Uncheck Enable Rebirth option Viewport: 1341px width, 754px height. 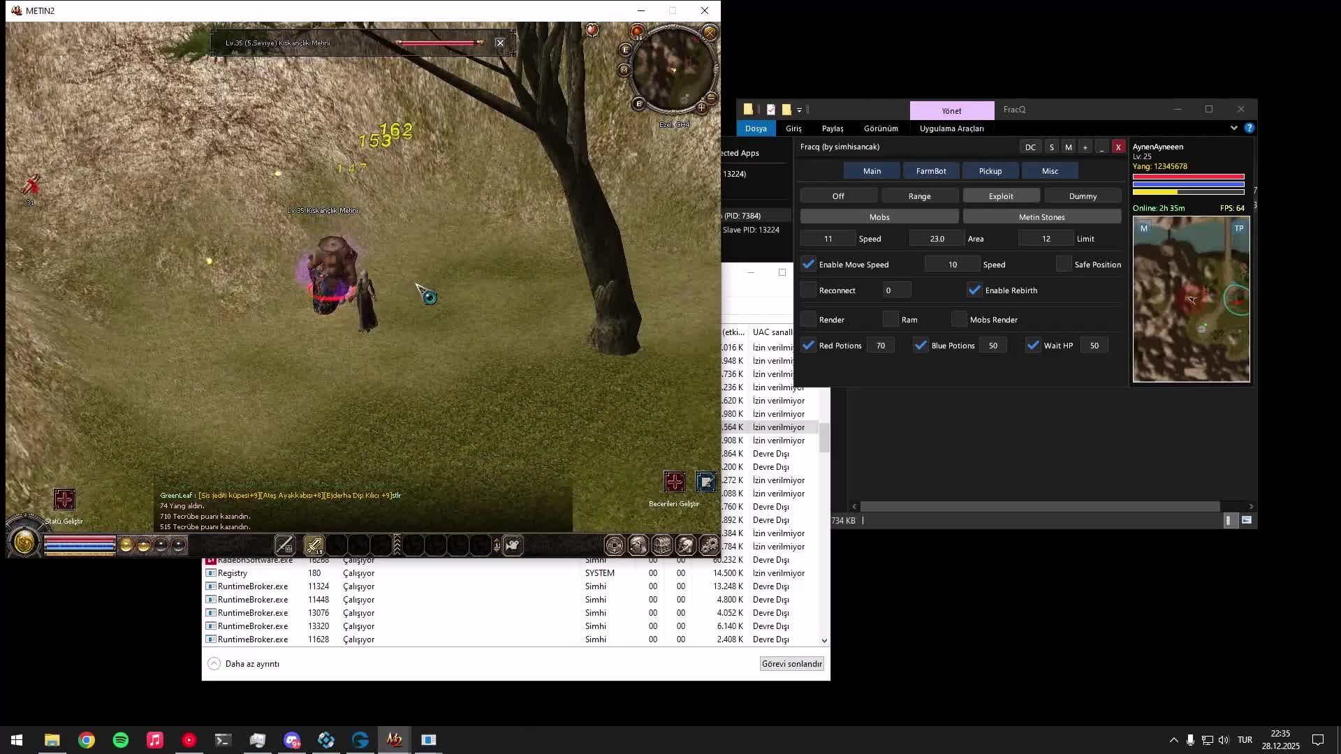click(x=974, y=290)
